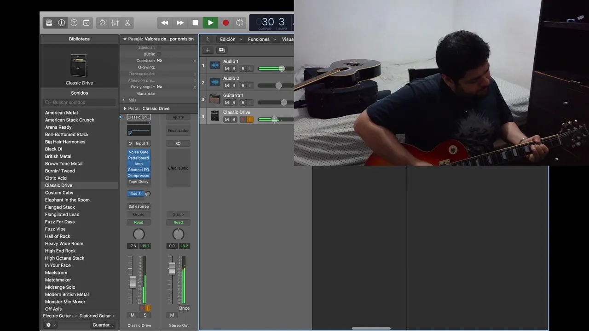Click the Fast Forward transport button

click(180, 23)
